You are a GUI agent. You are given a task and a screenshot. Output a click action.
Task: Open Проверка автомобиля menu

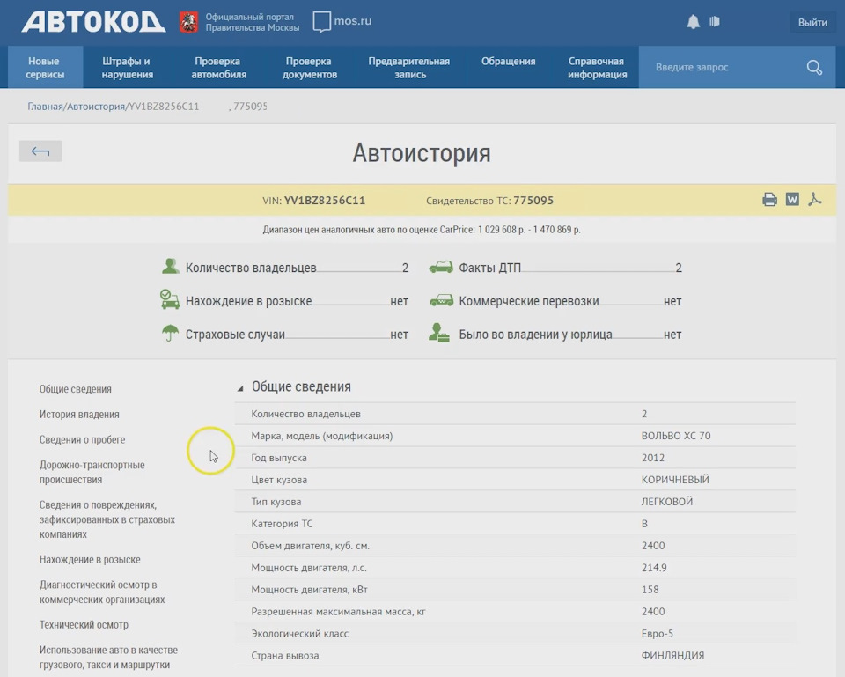click(218, 68)
